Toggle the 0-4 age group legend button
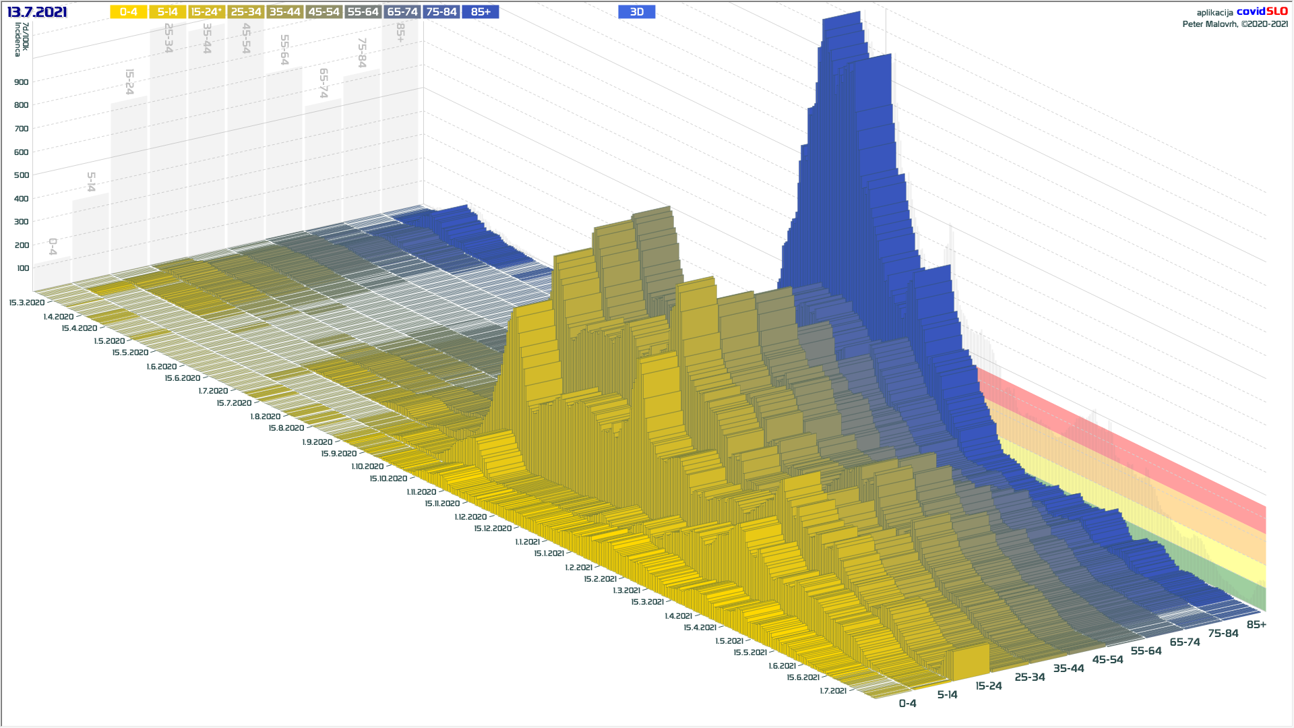The height and width of the screenshot is (728, 1294). click(128, 12)
